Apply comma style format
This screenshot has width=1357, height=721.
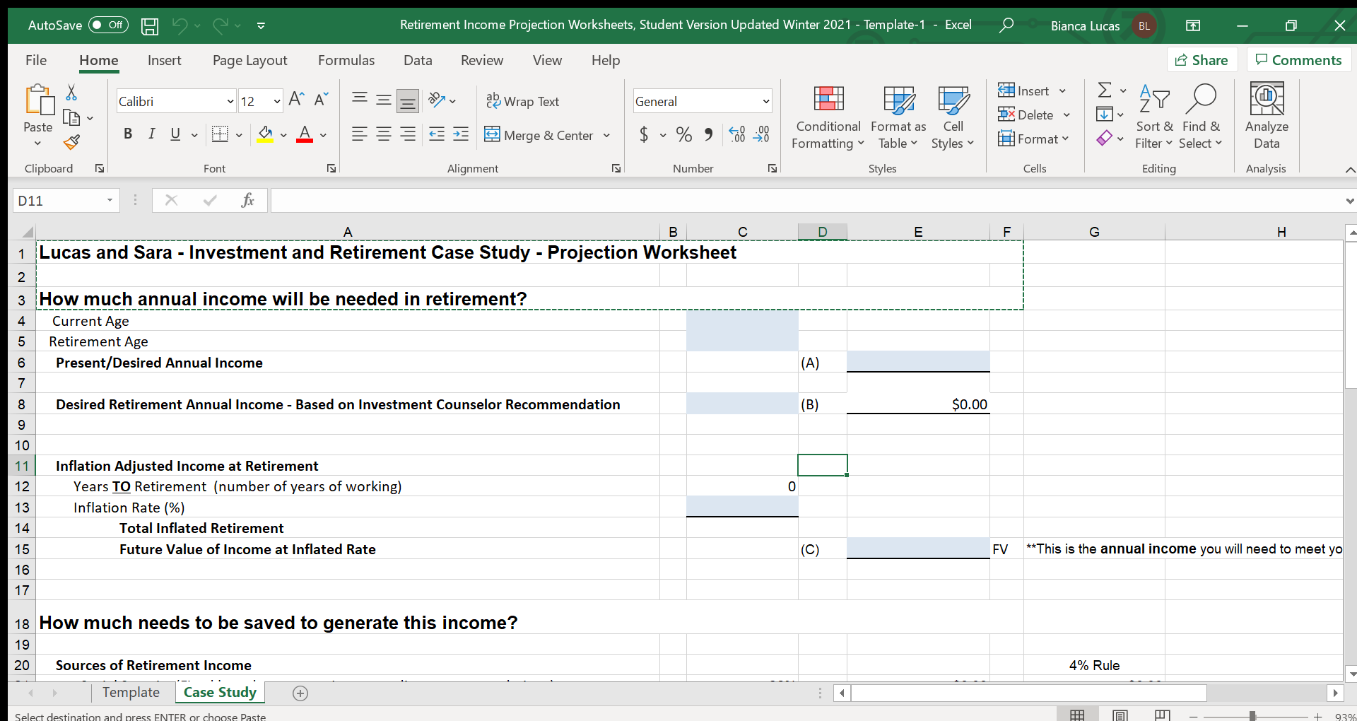tap(708, 134)
